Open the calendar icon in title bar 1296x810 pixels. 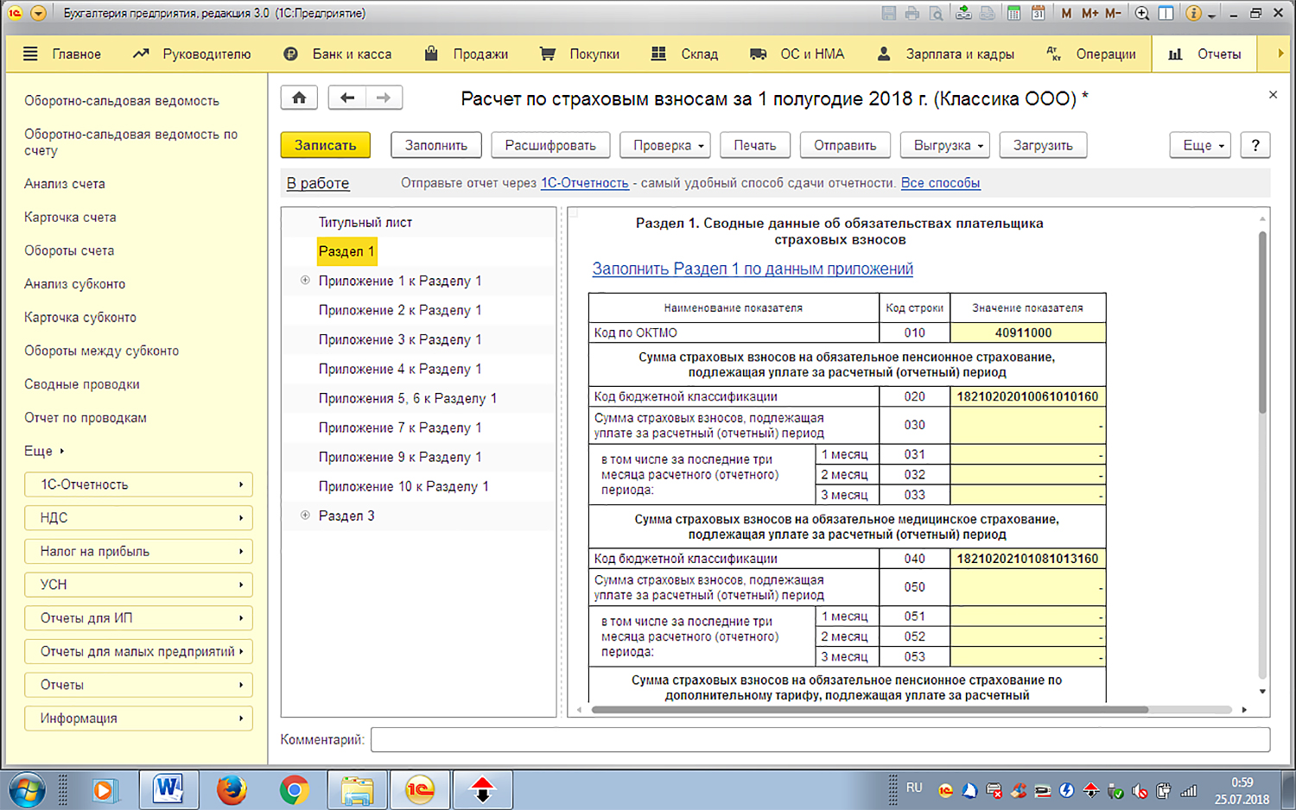[1039, 13]
